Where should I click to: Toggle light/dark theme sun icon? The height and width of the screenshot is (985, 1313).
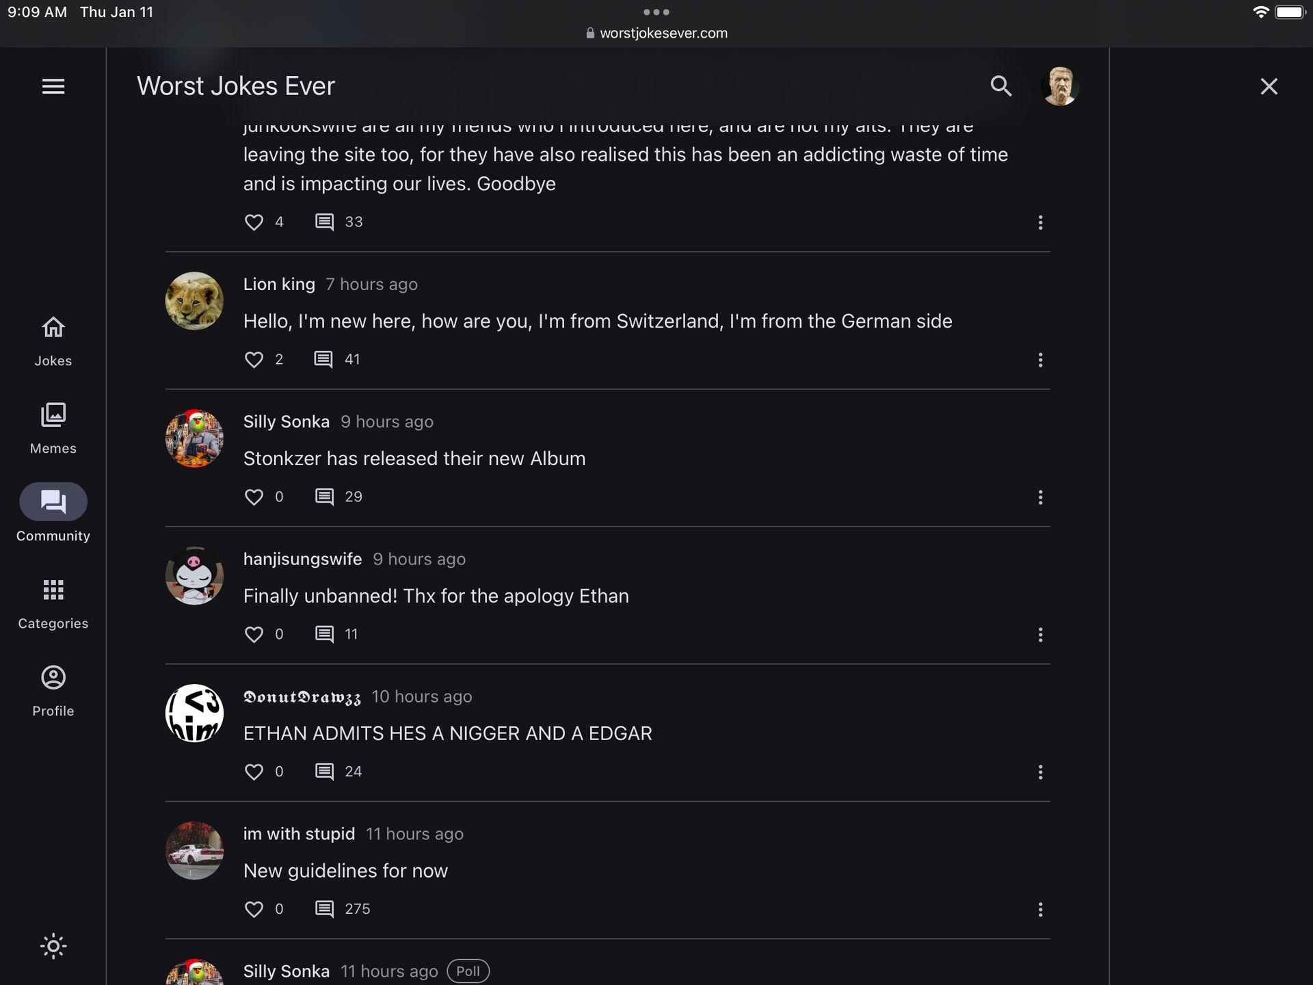pyautogui.click(x=53, y=946)
